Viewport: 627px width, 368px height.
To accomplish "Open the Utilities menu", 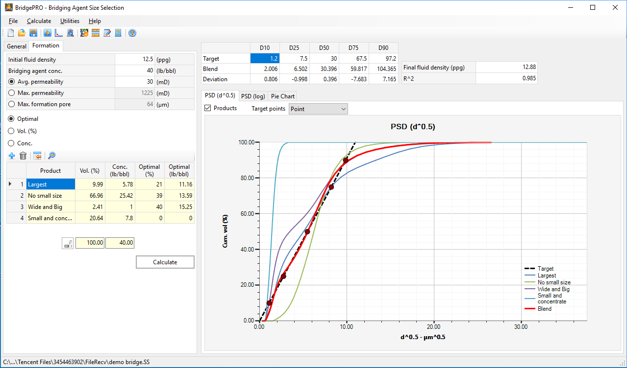I will click(70, 21).
